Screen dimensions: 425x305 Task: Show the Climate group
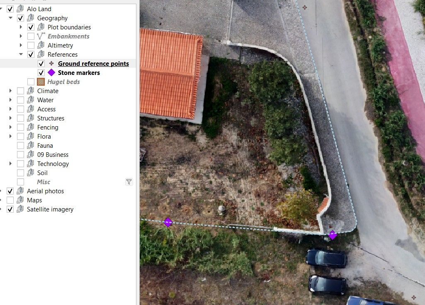point(20,91)
